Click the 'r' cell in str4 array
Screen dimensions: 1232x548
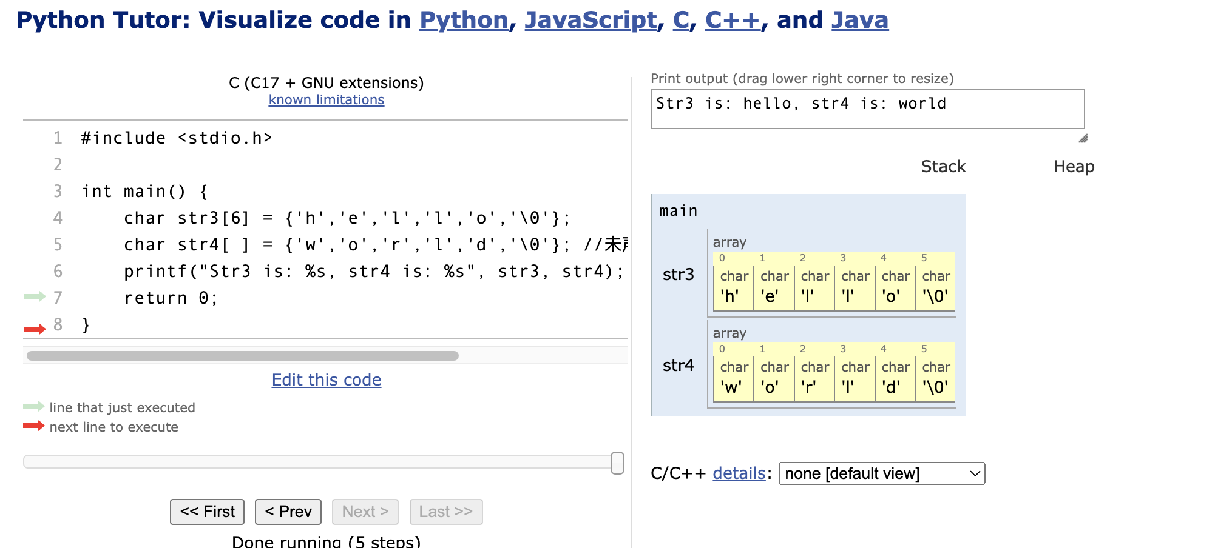814,378
